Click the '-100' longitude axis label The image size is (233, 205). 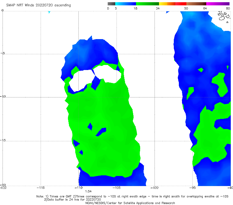click(x=154, y=188)
